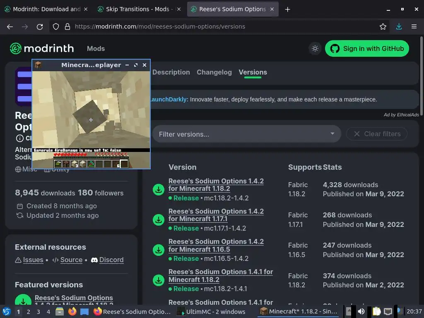Open the Firefox hamburger menu
Screen dimensions: 424x318
point(414,26)
